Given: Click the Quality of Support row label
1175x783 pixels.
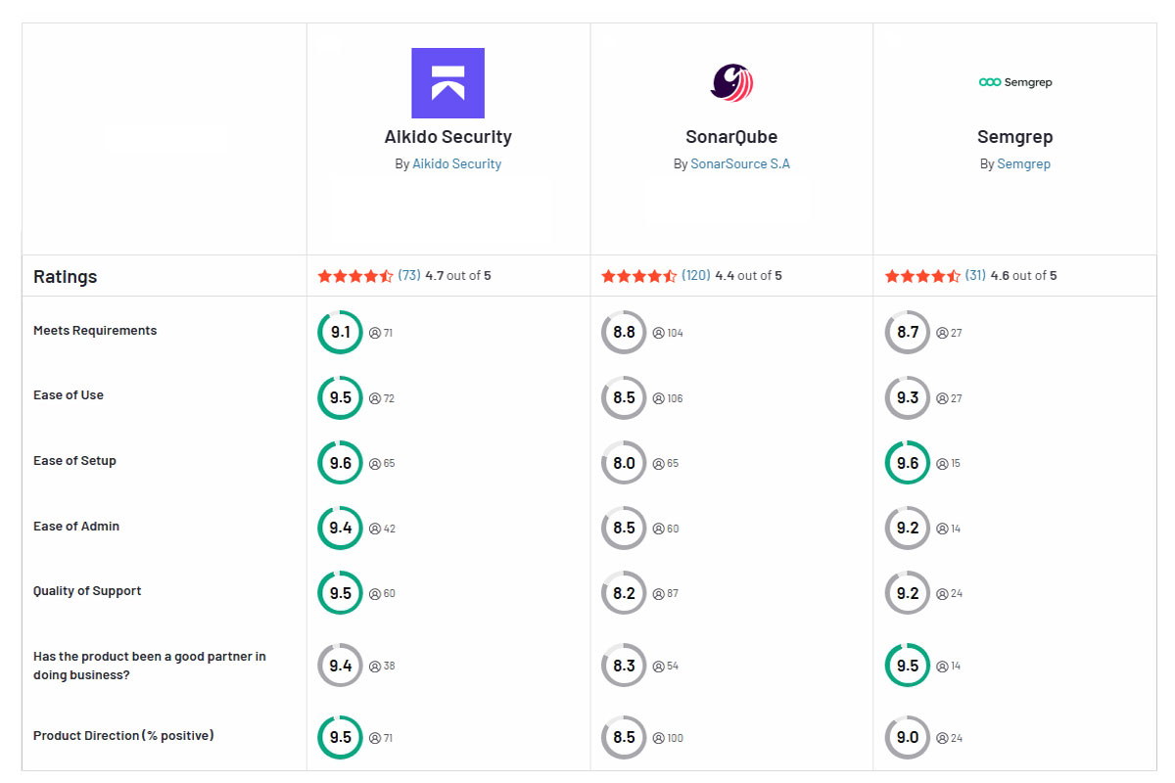Looking at the screenshot, I should click(x=87, y=591).
